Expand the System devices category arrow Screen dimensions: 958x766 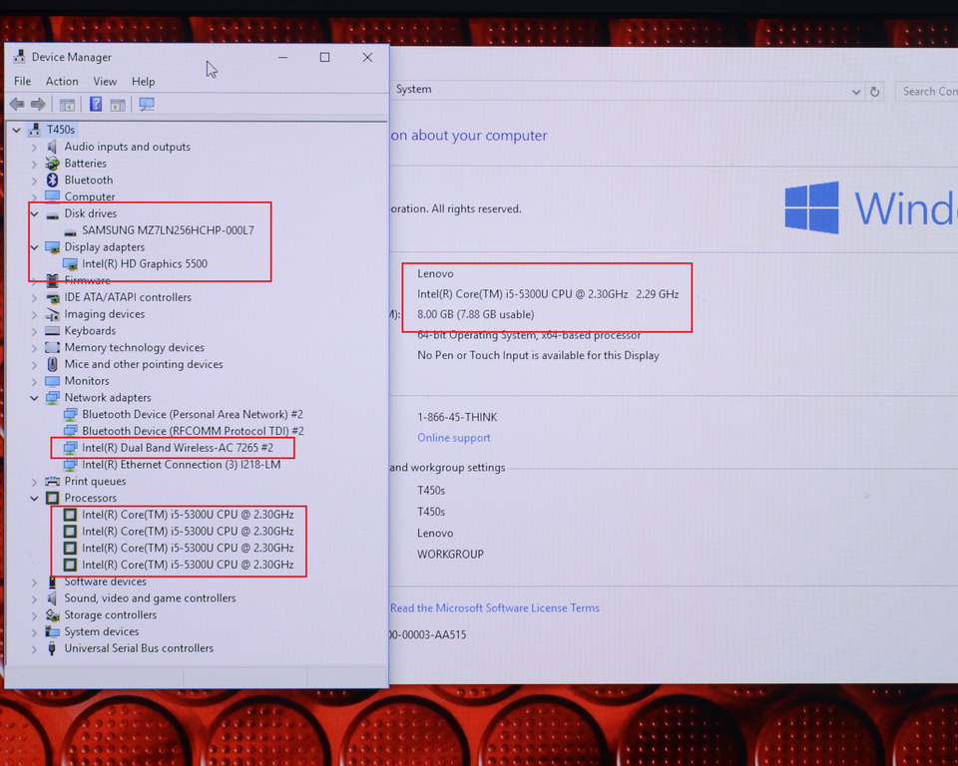coord(34,631)
